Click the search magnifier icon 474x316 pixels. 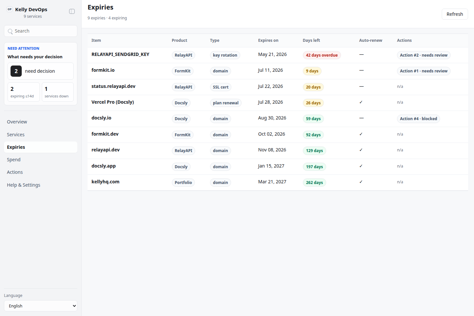10,31
